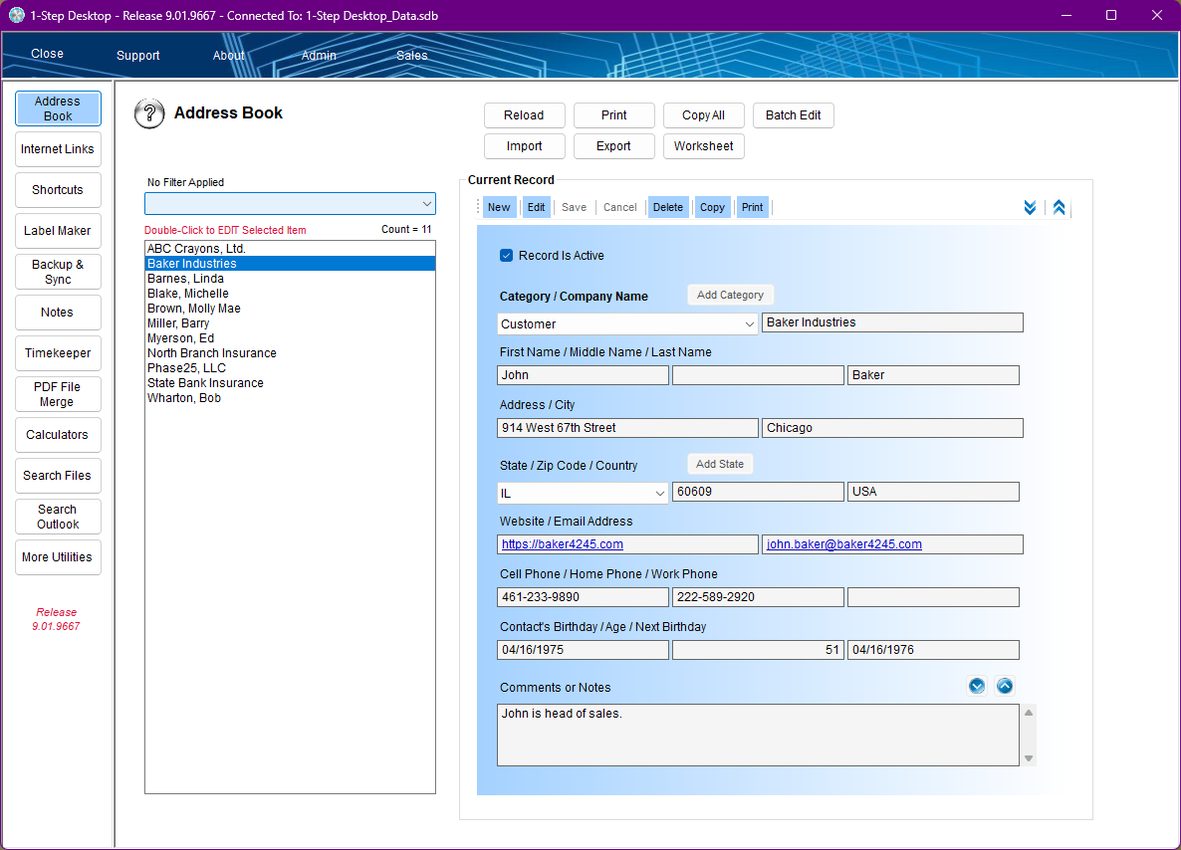
Task: Open the Notes module
Action: click(58, 313)
